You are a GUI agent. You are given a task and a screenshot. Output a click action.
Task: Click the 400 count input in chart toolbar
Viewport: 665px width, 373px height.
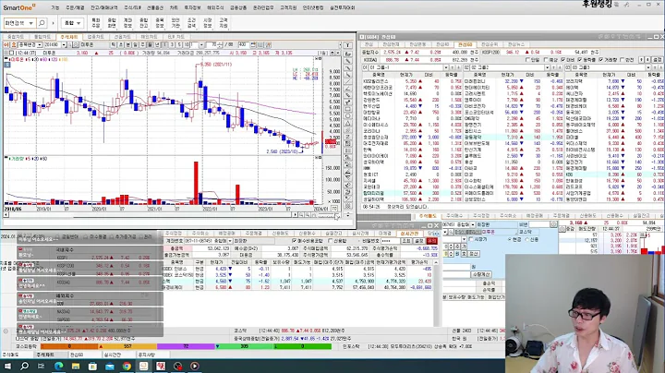click(243, 44)
